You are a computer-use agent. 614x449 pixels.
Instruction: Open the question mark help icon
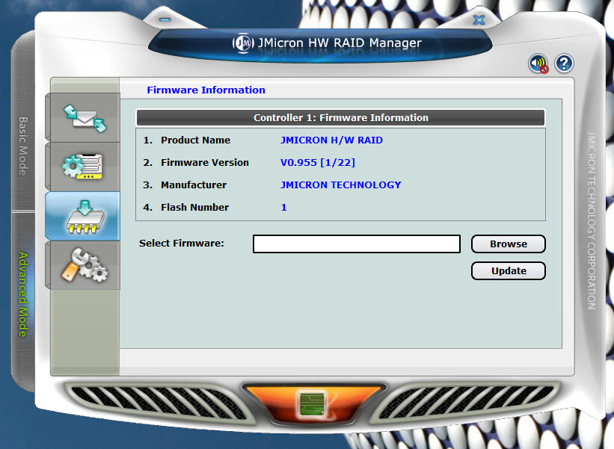tap(564, 64)
